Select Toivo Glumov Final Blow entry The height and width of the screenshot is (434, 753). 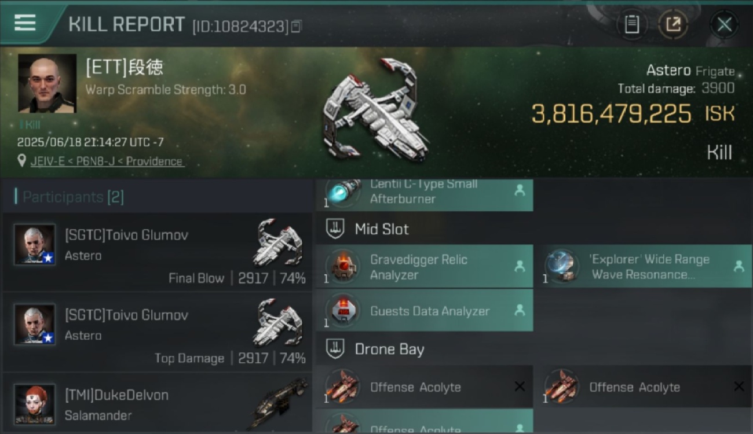pyautogui.click(x=158, y=252)
